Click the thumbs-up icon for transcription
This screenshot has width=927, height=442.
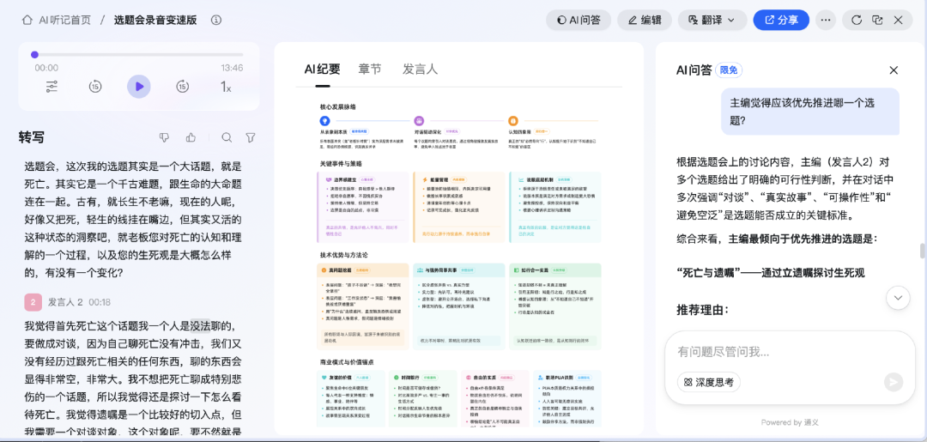tap(191, 137)
